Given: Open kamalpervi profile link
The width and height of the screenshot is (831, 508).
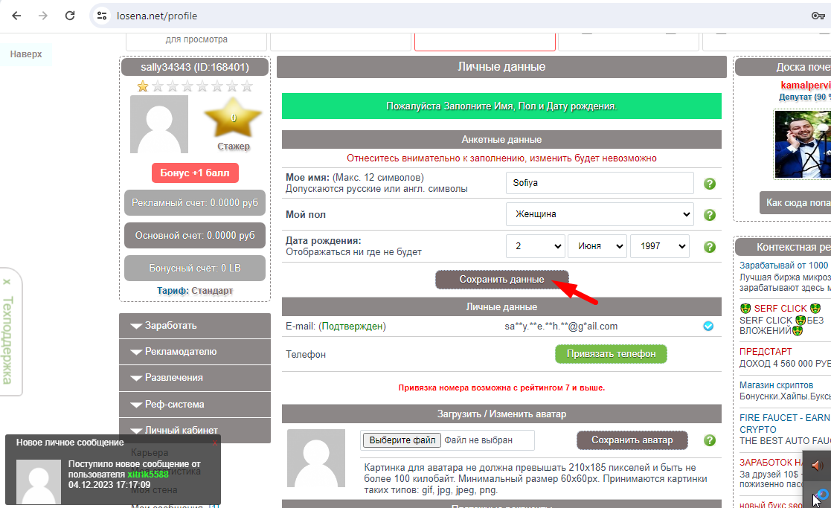Looking at the screenshot, I should coord(806,86).
